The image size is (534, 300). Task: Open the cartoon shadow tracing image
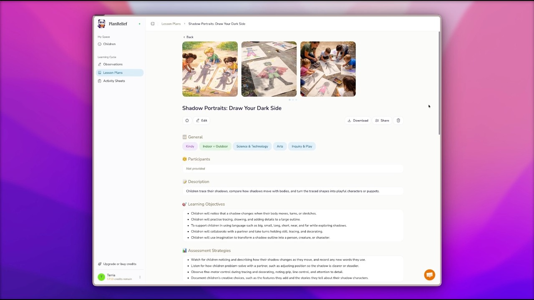(210, 69)
